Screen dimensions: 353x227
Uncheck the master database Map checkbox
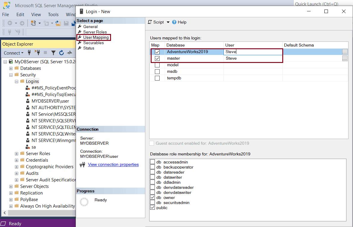tap(157, 58)
